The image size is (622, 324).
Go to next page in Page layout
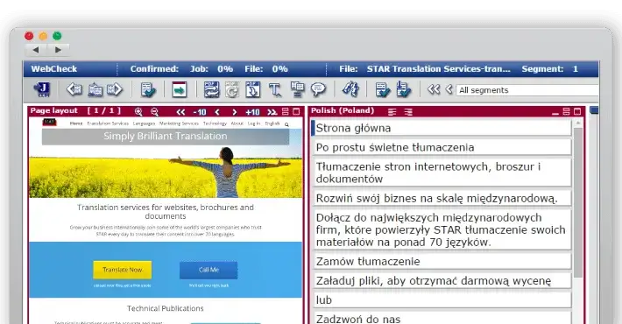click(x=235, y=112)
